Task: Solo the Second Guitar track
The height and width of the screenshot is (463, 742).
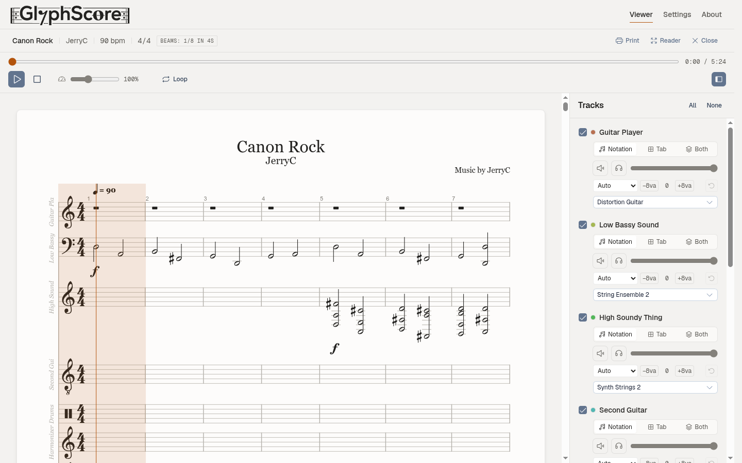Action: point(619,446)
